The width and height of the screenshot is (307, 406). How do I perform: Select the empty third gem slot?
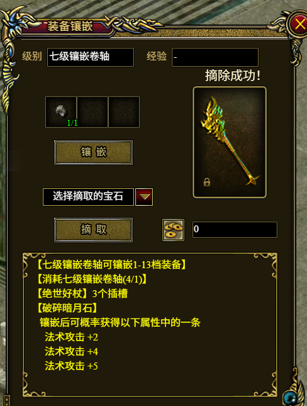124,112
